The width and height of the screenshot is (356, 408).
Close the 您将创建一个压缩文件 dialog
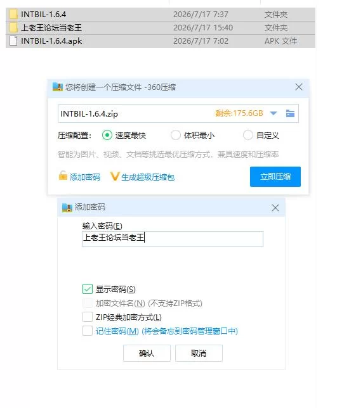pos(299,87)
